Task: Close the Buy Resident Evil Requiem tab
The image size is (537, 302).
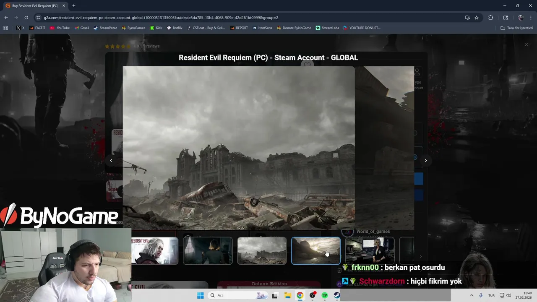Action: coord(64,6)
